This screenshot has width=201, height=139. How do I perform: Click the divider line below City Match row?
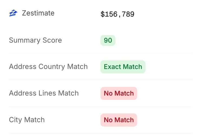[100, 133]
